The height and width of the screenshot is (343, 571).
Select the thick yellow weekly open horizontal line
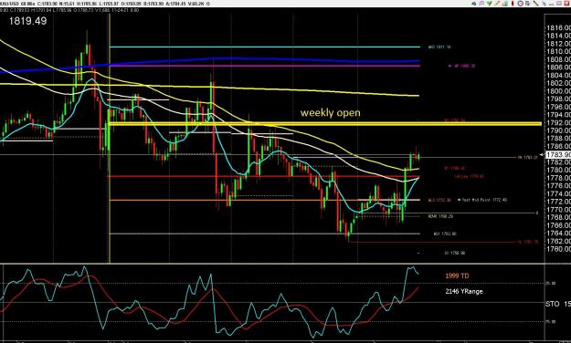325,124
